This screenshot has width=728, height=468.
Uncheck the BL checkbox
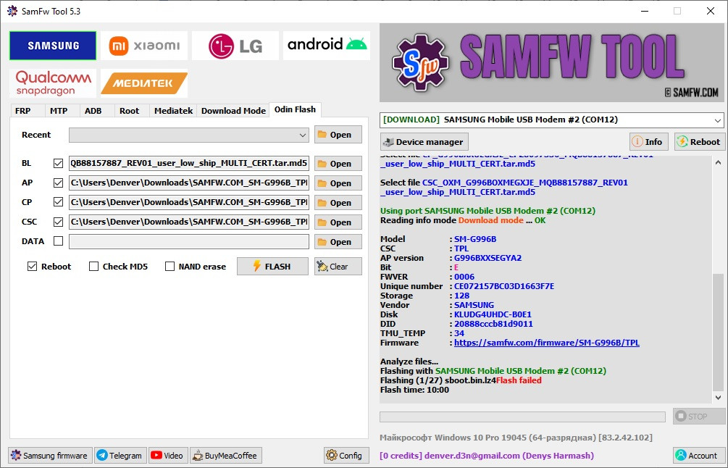pyautogui.click(x=58, y=164)
